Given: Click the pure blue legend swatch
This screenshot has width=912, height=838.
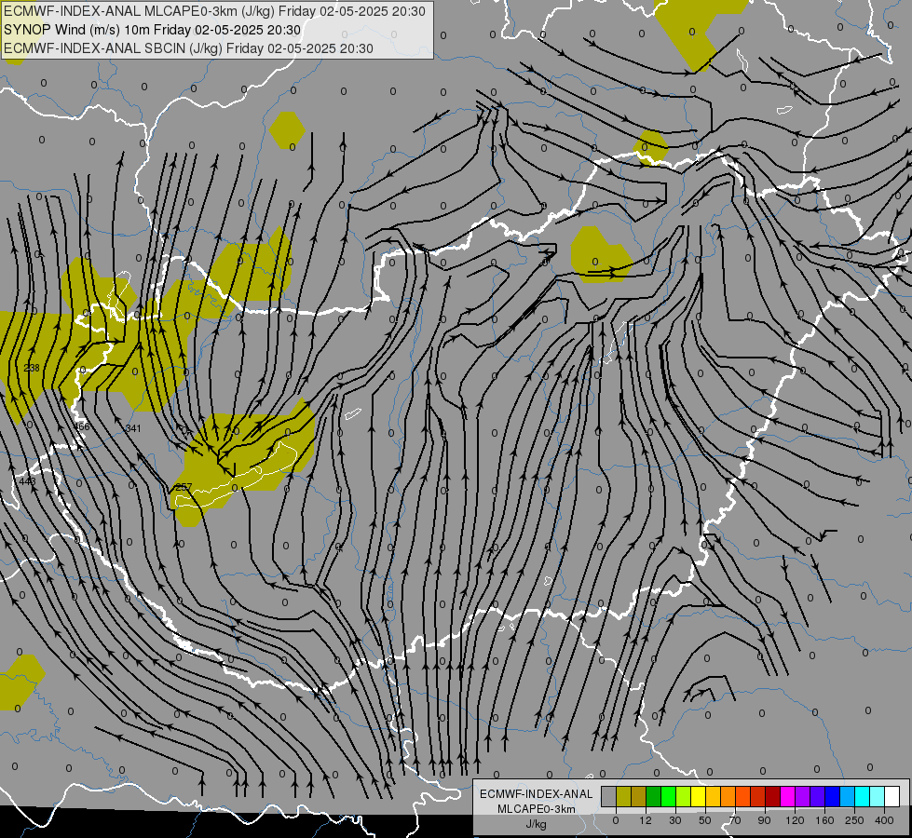Looking at the screenshot, I should click(x=832, y=796).
